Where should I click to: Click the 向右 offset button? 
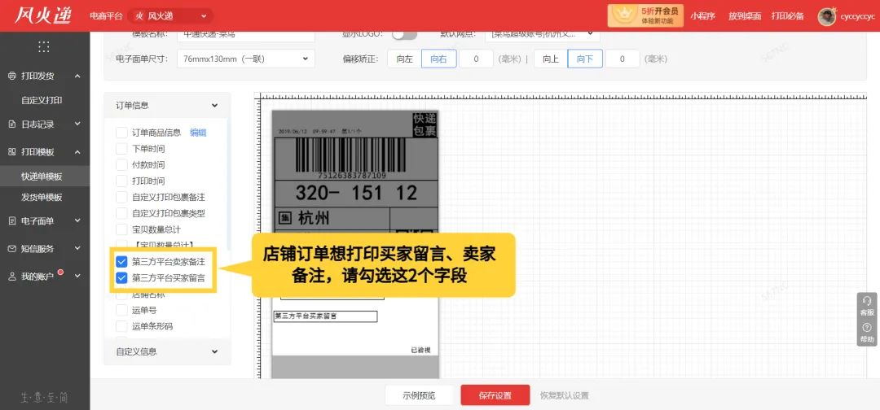[x=439, y=59]
